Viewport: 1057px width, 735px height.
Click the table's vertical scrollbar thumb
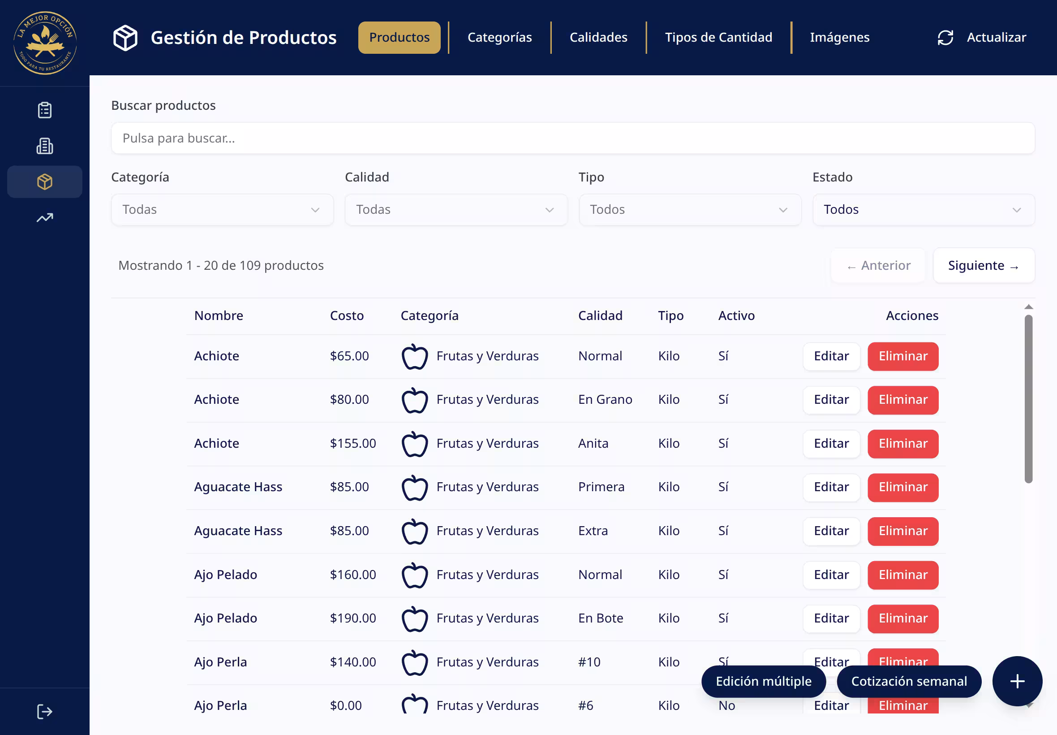coord(1028,398)
